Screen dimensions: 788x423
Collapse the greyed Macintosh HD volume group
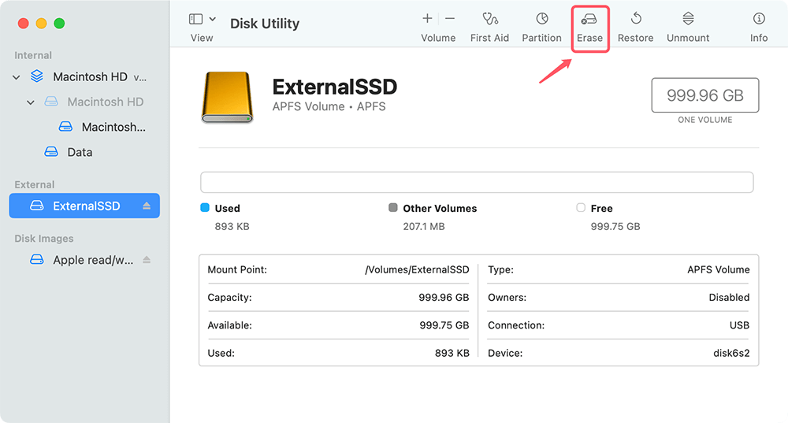point(31,102)
